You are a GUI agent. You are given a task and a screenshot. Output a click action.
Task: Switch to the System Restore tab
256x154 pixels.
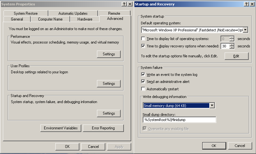[26, 13]
